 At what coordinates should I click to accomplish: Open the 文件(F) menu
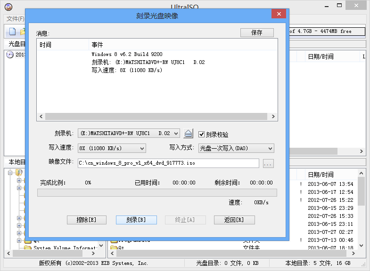coord(15,19)
